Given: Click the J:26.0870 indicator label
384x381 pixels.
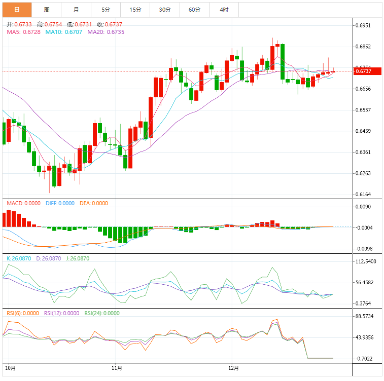Looking at the screenshot, I should (78, 258).
